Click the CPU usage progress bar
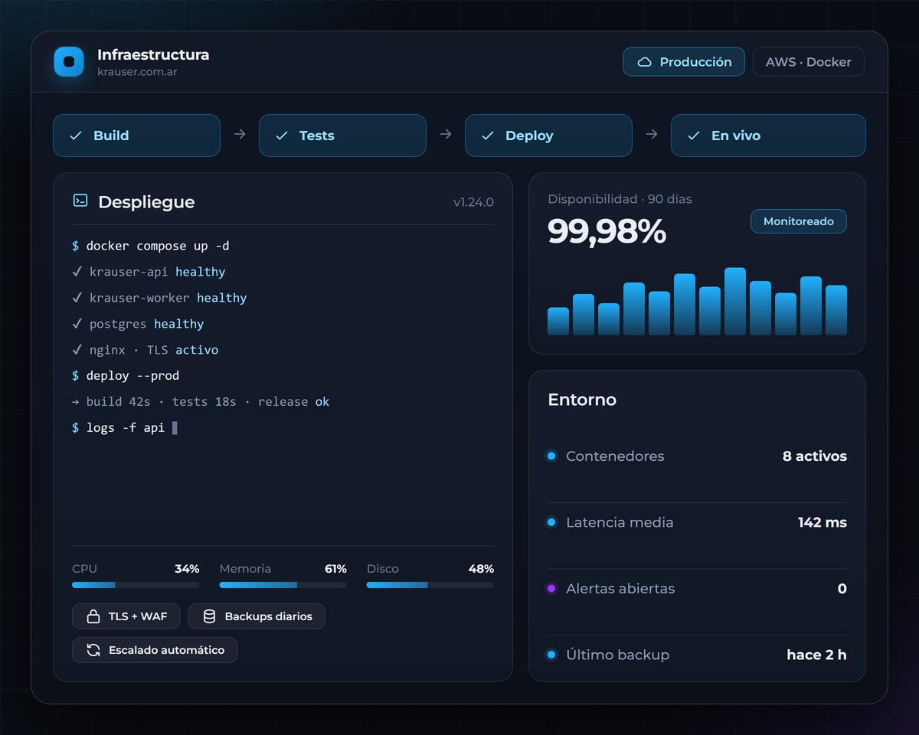The image size is (919, 735). [136, 585]
